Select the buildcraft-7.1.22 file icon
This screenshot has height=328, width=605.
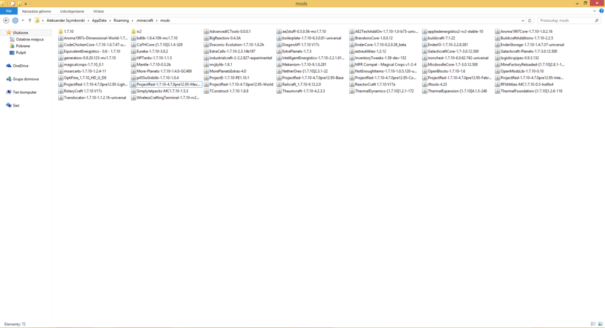[x=425, y=38]
